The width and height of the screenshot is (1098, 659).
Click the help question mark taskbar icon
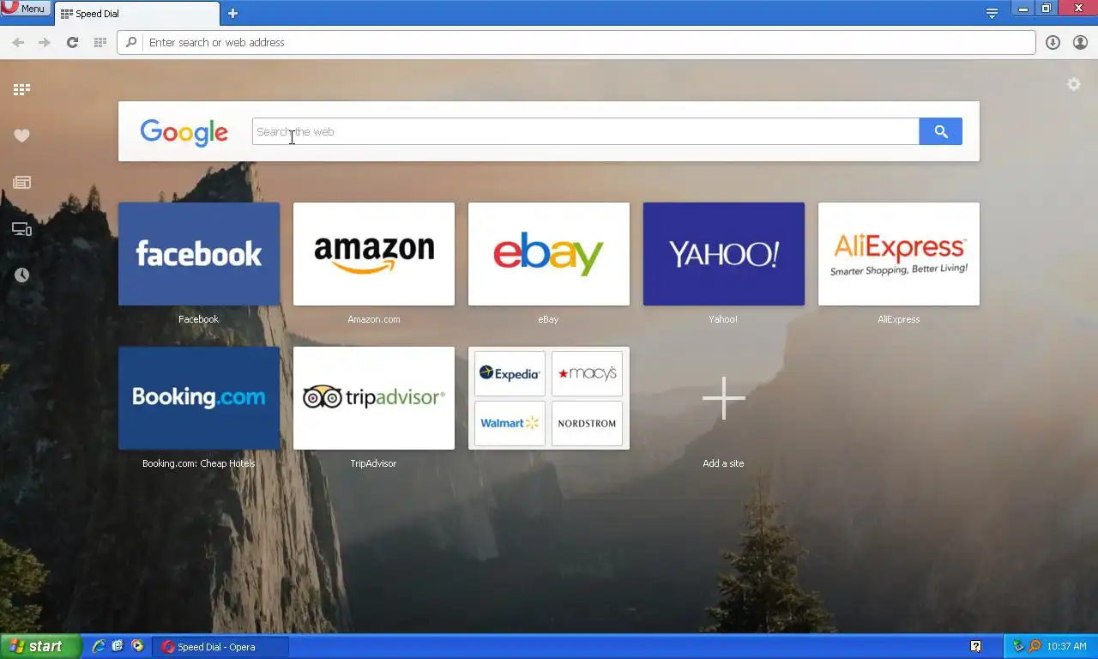click(x=976, y=646)
